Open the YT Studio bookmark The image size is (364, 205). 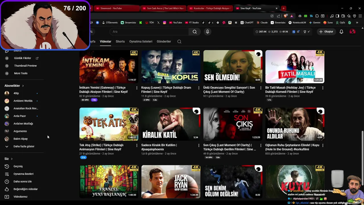point(192,22)
